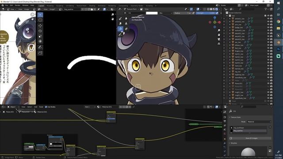
Task: Collapse Brushes panel
Action: 230,143
